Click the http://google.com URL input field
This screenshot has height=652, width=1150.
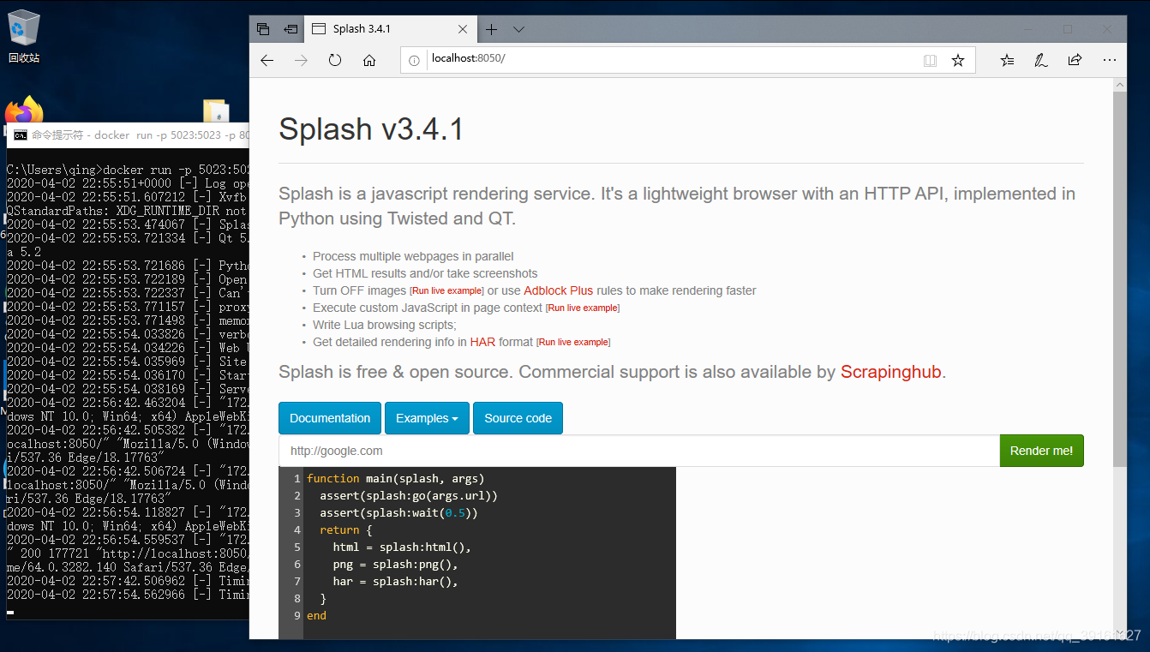point(639,451)
